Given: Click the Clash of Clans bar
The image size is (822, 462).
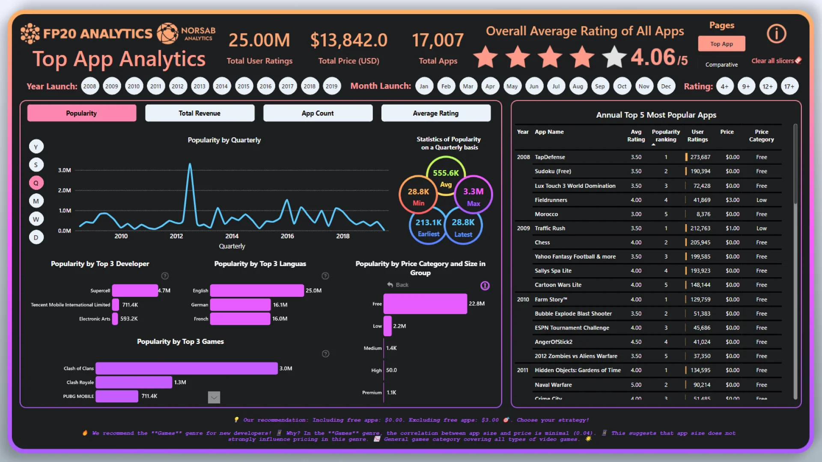Looking at the screenshot, I should coord(187,368).
